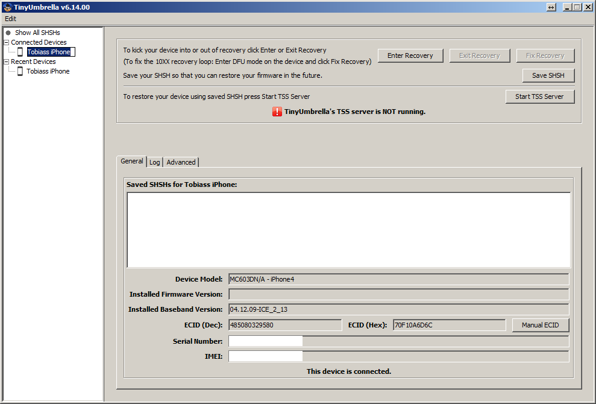
Task: Start the TSS Server
Action: click(x=540, y=96)
